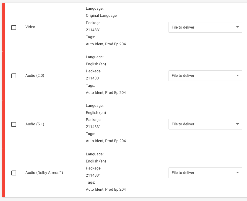
Task: Expand Dolby Atmos File to deliver dropdown
Action: [205, 172]
